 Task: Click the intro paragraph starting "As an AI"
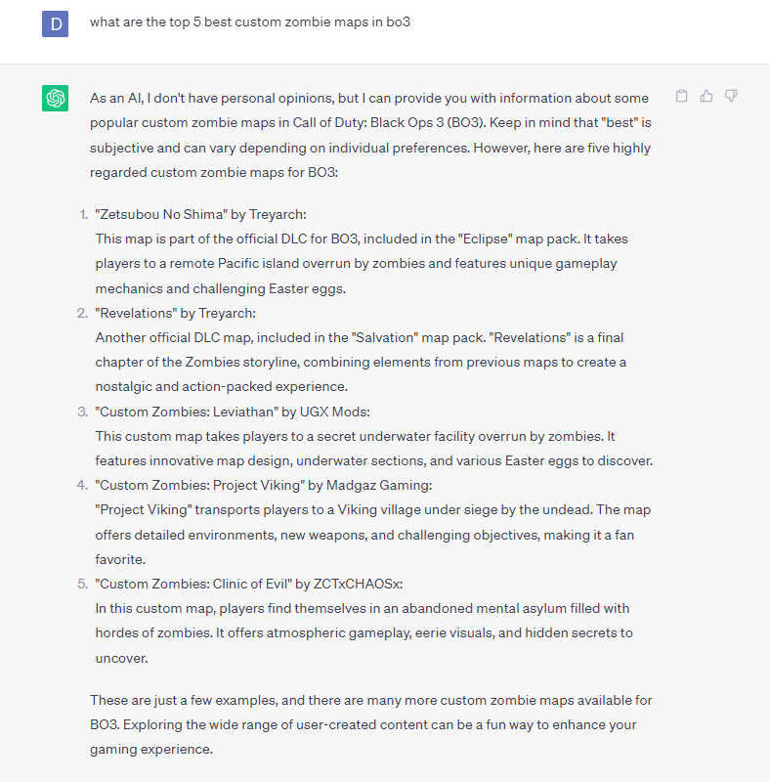pyautogui.click(x=370, y=135)
